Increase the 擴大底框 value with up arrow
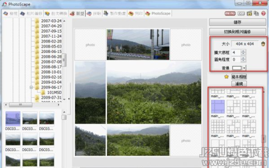Image resolution: width=269 pixels, height=168 pixels. click(x=243, y=51)
